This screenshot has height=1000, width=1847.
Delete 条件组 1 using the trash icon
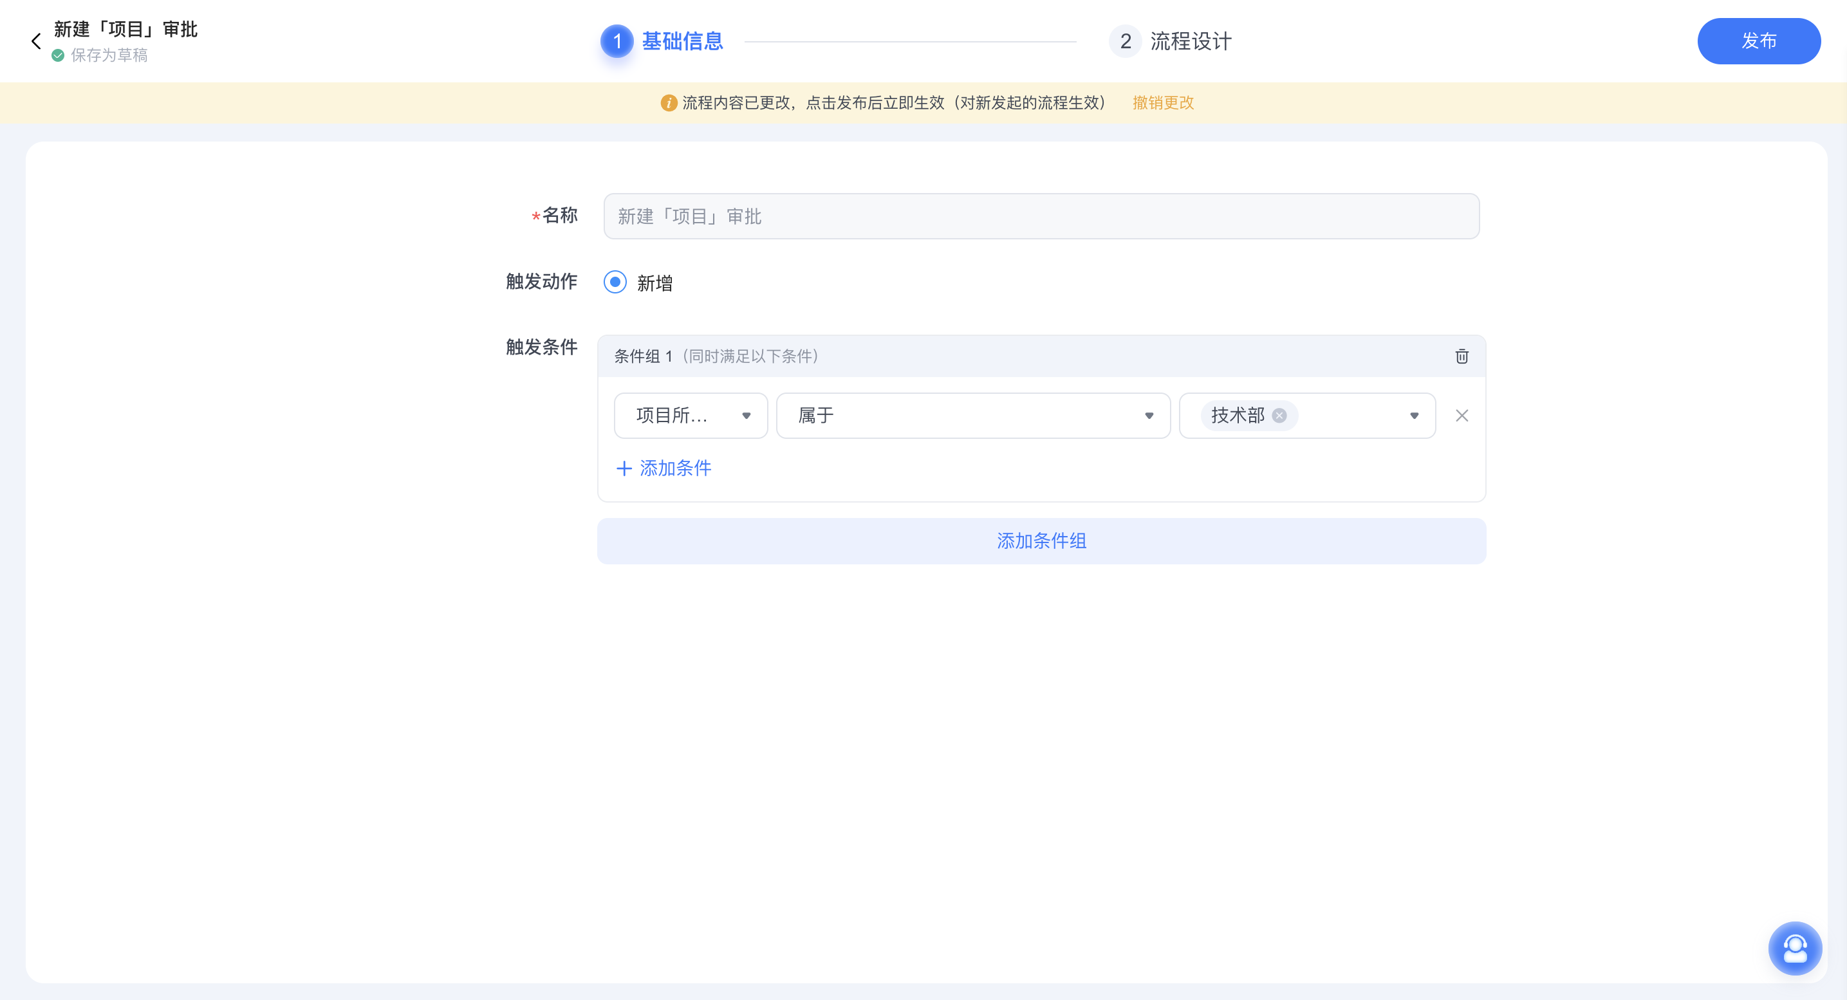point(1462,356)
